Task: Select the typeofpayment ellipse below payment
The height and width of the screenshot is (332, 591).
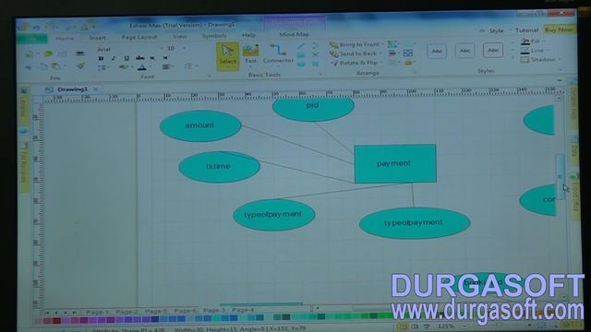Action: pyautogui.click(x=415, y=223)
